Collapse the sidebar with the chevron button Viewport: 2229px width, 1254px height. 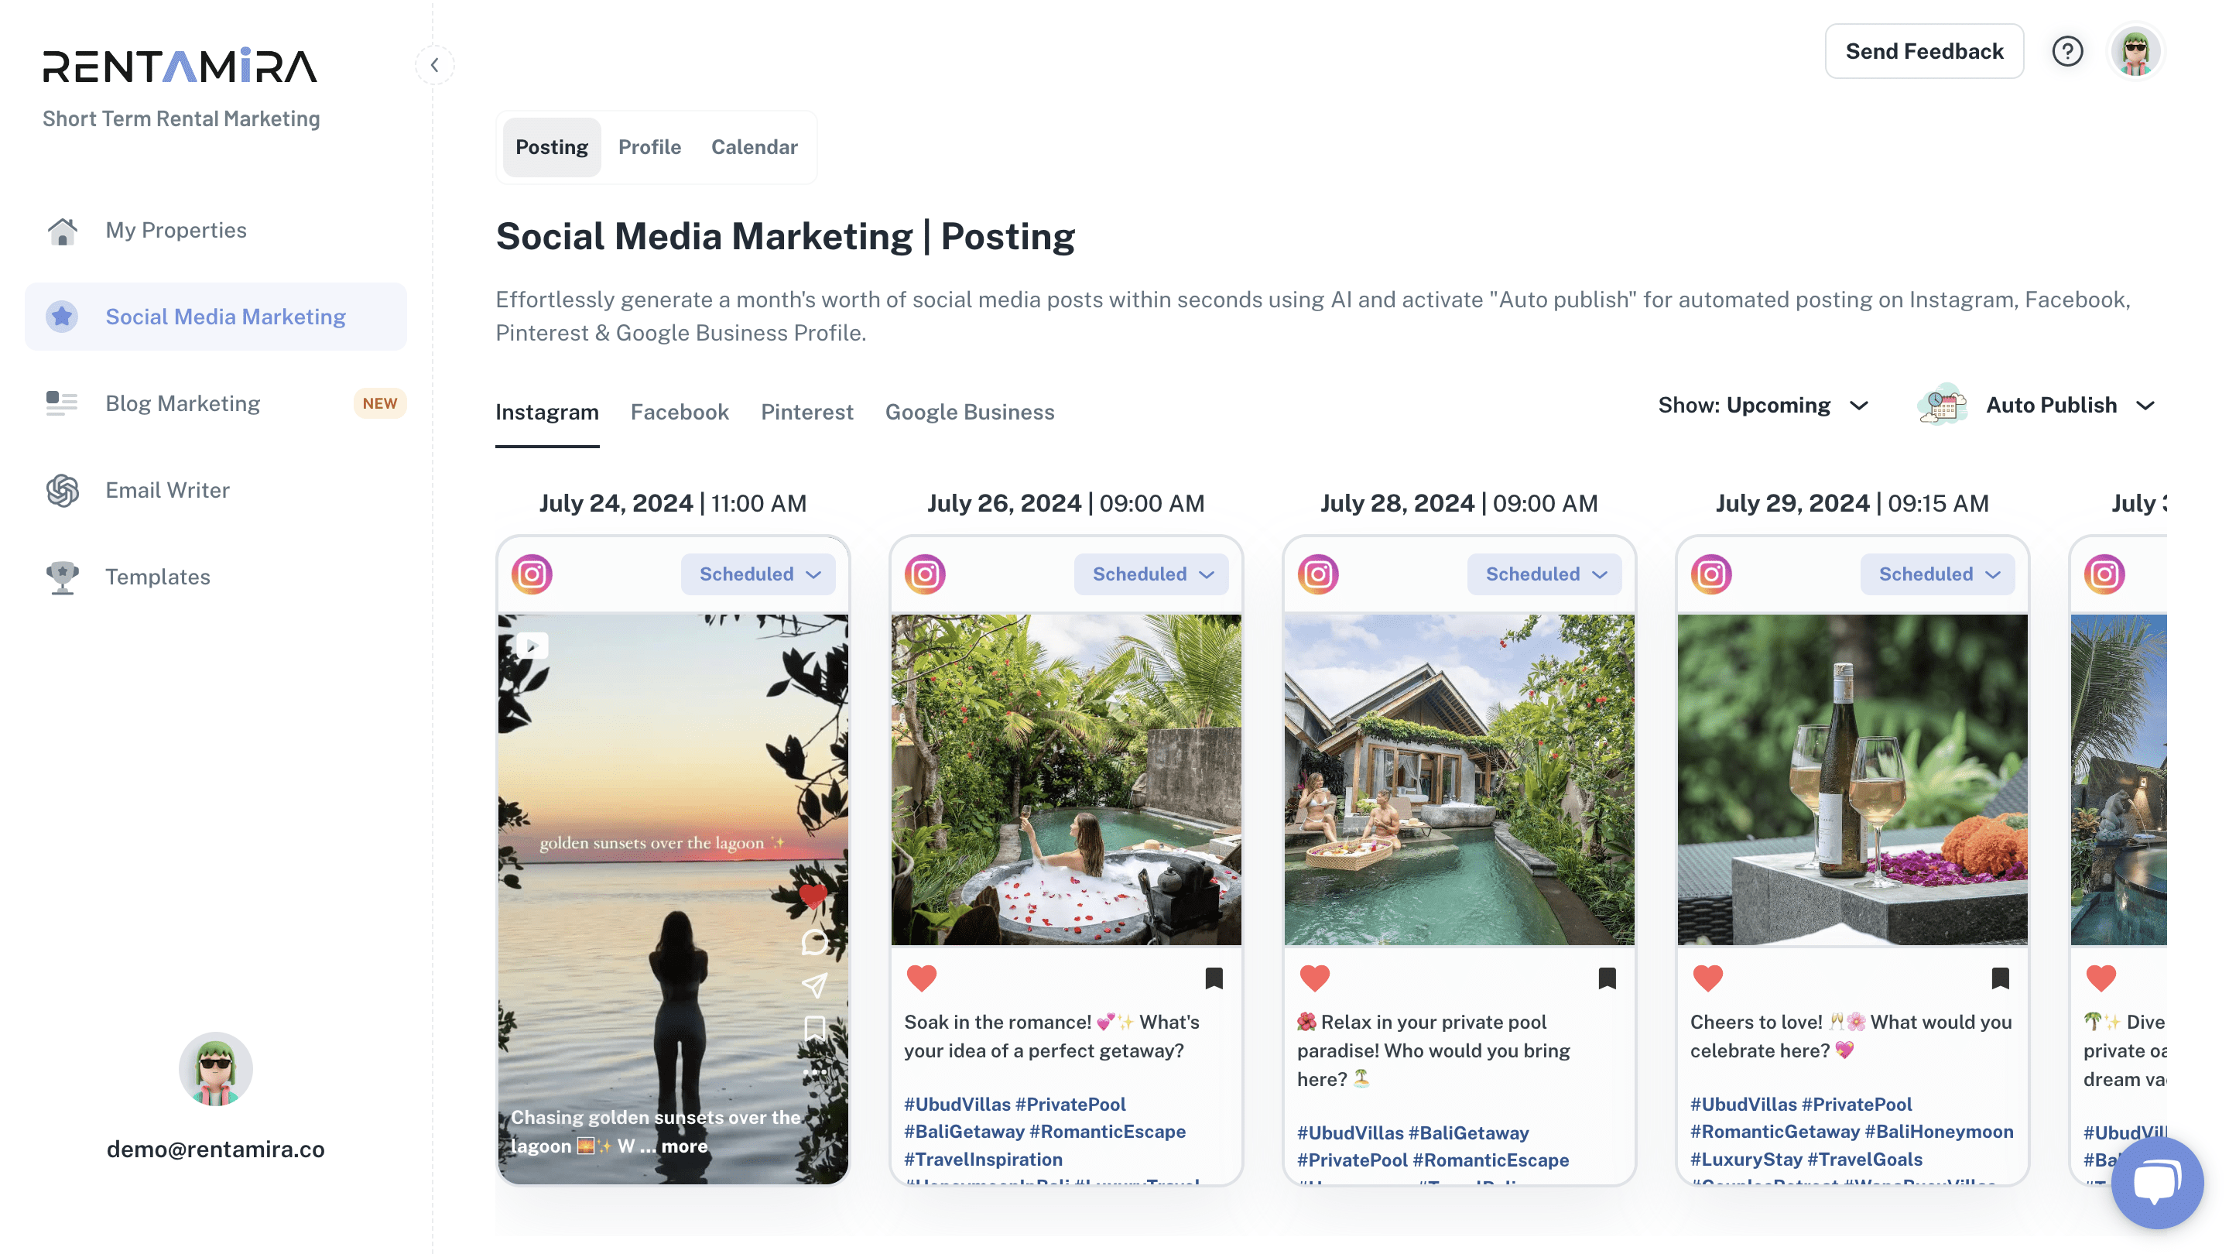pos(434,65)
